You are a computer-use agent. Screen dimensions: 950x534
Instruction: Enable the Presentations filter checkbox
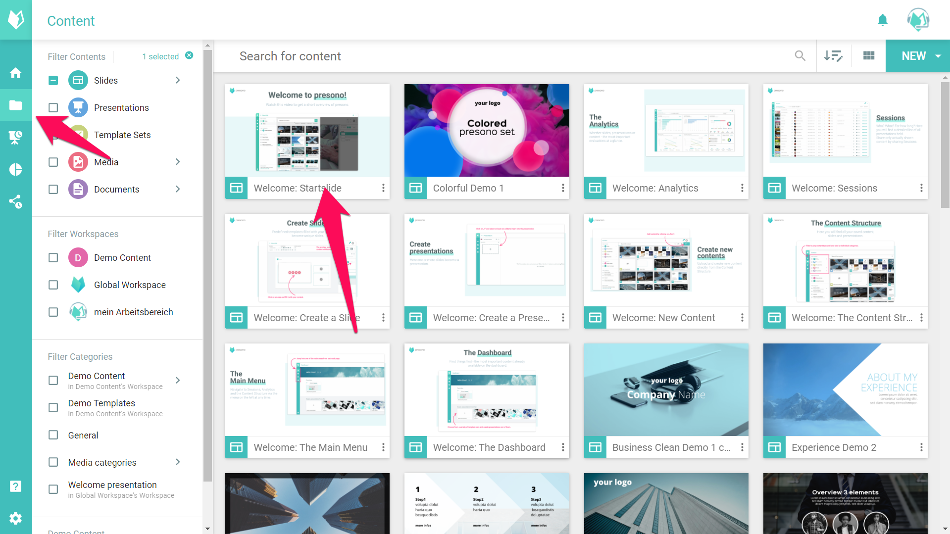[53, 108]
